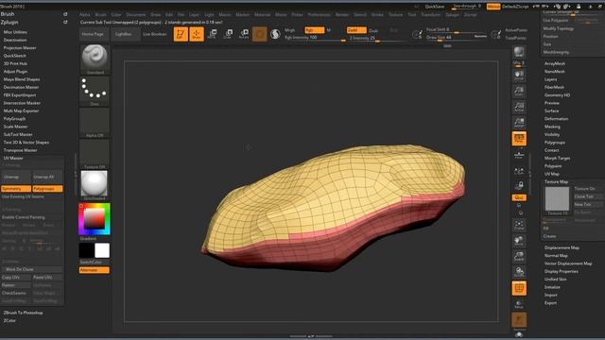Click the Unwrap button
Viewport: 605px width, 340px height.
(16, 177)
